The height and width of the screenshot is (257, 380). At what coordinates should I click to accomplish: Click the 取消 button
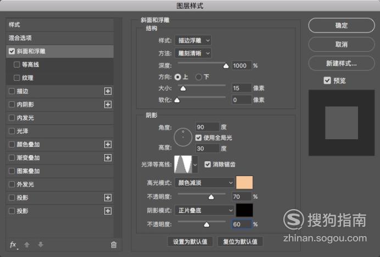click(x=342, y=44)
